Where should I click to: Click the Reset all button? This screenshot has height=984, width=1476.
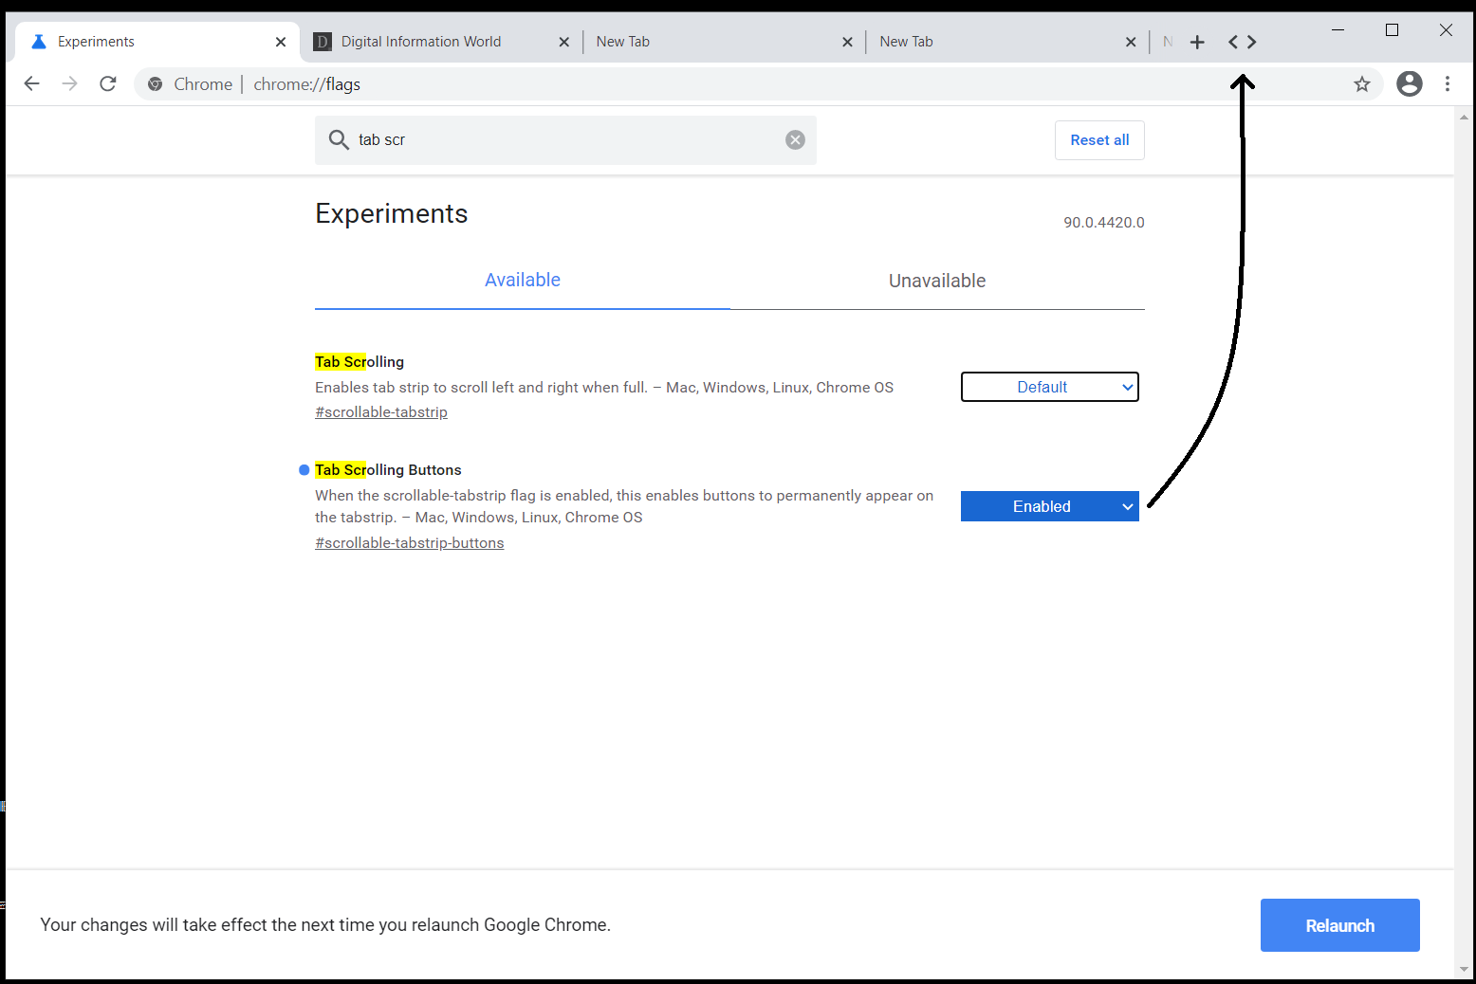pyautogui.click(x=1099, y=139)
